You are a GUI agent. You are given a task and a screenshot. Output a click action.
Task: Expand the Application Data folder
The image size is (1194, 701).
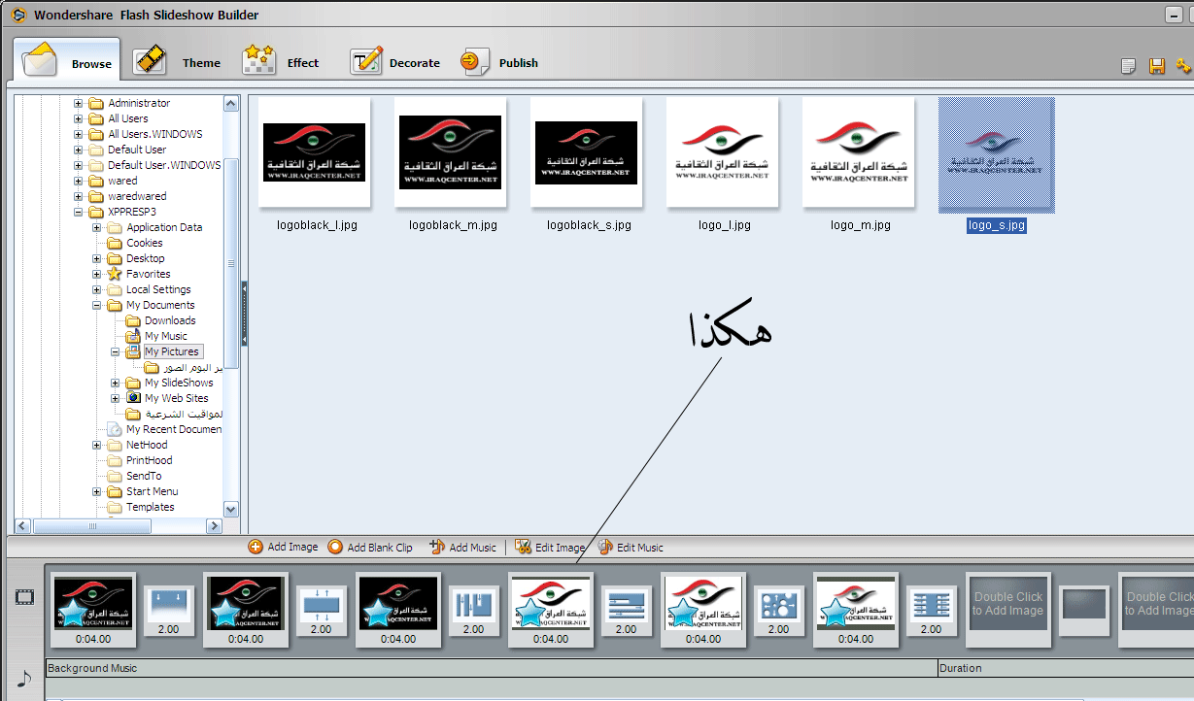pyautogui.click(x=97, y=227)
